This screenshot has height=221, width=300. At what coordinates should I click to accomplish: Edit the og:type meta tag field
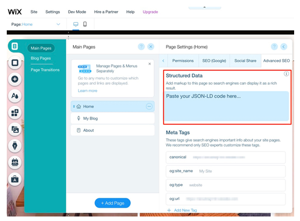tap(226, 185)
